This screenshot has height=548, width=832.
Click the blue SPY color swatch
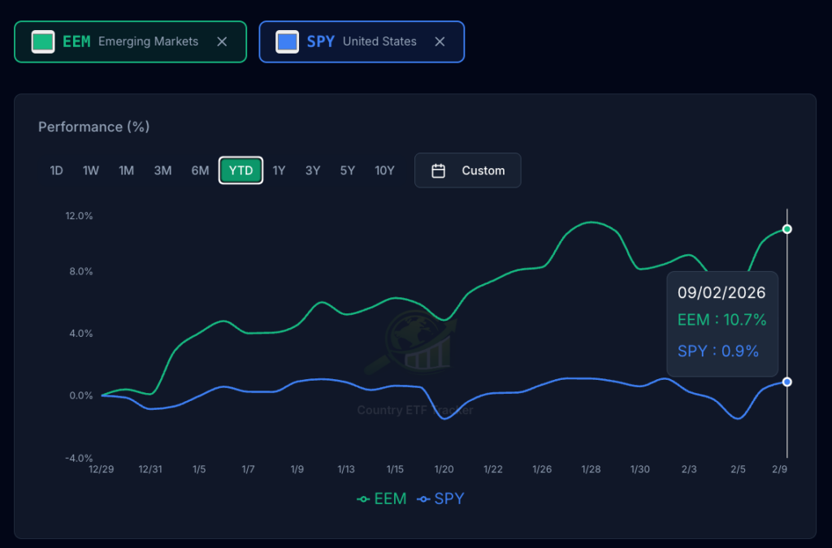[x=287, y=41]
